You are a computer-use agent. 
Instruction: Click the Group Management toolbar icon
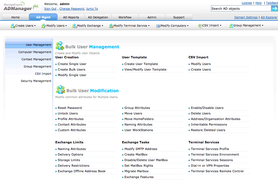pos(231,26)
